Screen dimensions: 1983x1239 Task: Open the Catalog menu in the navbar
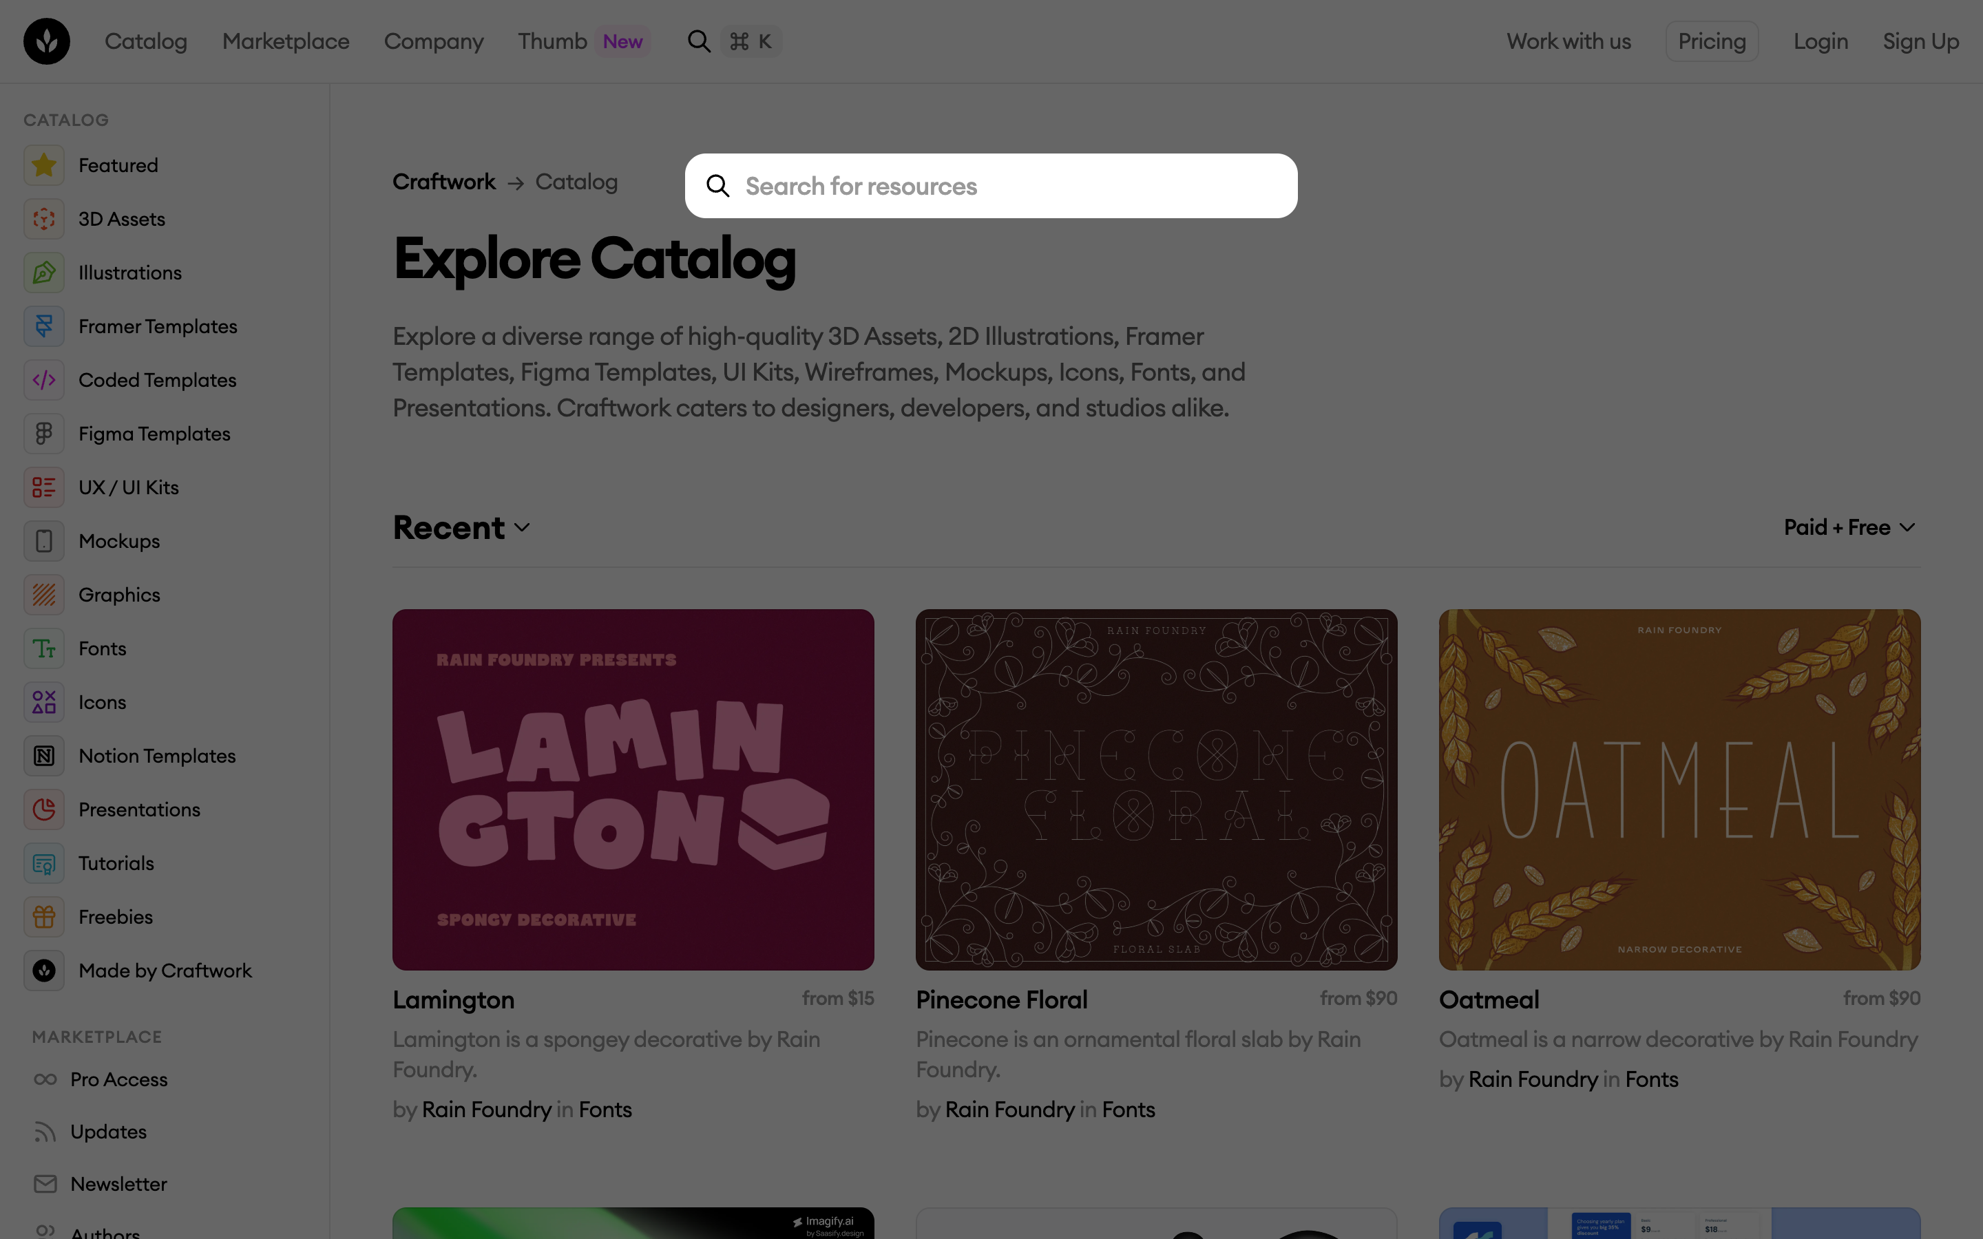click(x=146, y=41)
